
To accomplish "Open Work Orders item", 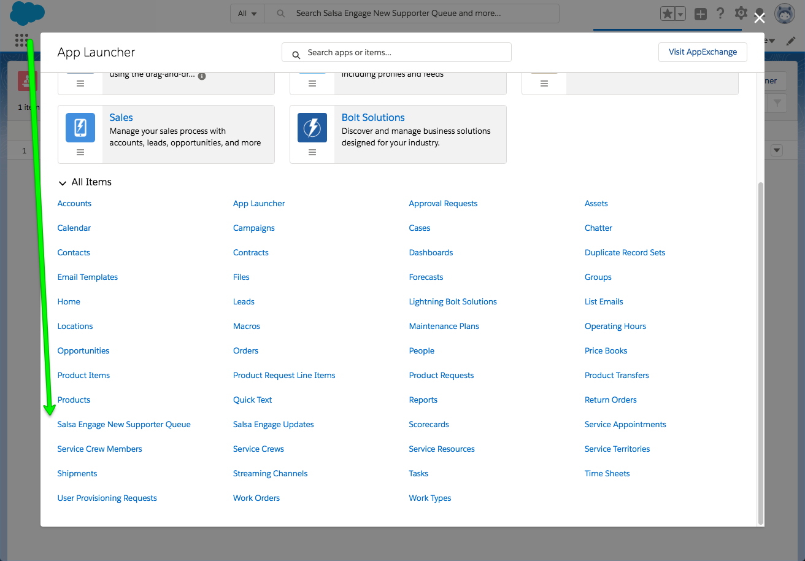I will click(256, 498).
